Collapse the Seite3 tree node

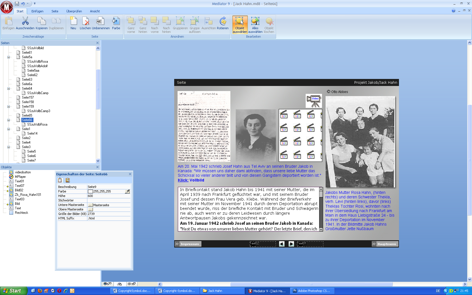[x=8, y=147]
